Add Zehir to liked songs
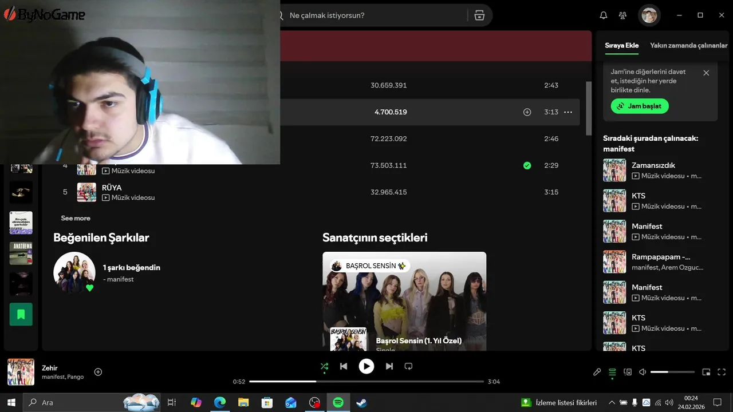Viewport: 733px width, 412px height. point(98,372)
